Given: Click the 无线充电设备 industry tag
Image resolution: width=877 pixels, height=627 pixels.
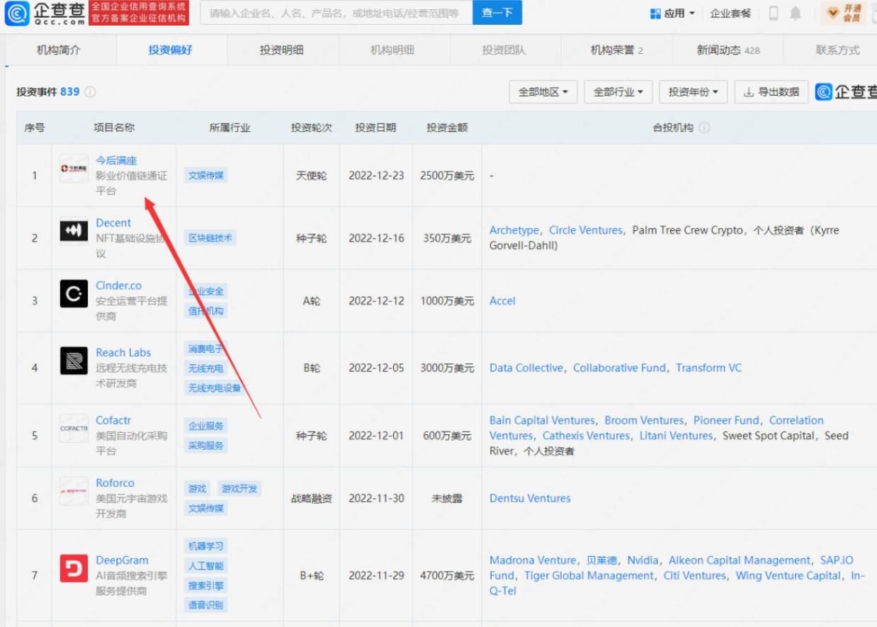Looking at the screenshot, I should point(215,388).
